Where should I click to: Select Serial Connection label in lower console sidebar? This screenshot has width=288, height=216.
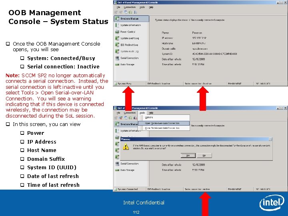pos(130,164)
